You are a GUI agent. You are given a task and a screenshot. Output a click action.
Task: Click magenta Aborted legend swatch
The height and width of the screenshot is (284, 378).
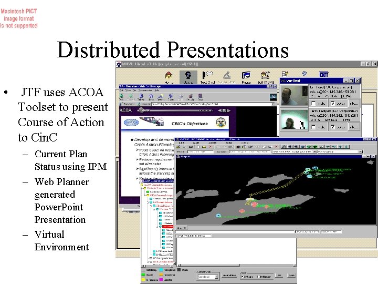[161, 280]
